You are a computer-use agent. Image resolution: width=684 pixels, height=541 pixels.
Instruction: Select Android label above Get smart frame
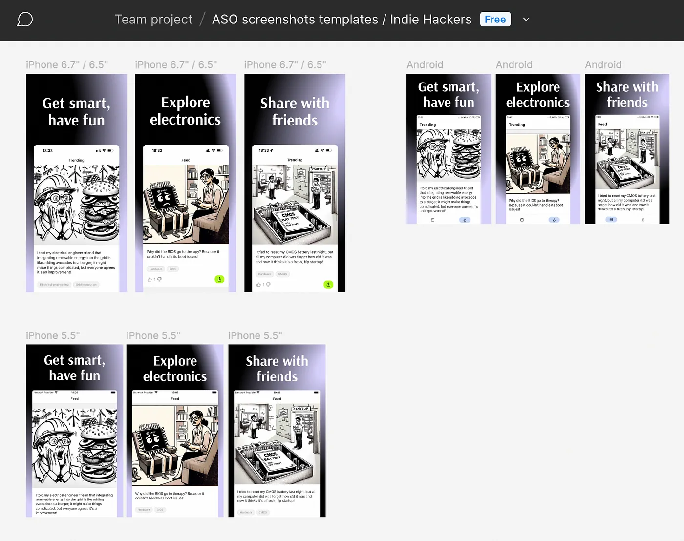(425, 65)
